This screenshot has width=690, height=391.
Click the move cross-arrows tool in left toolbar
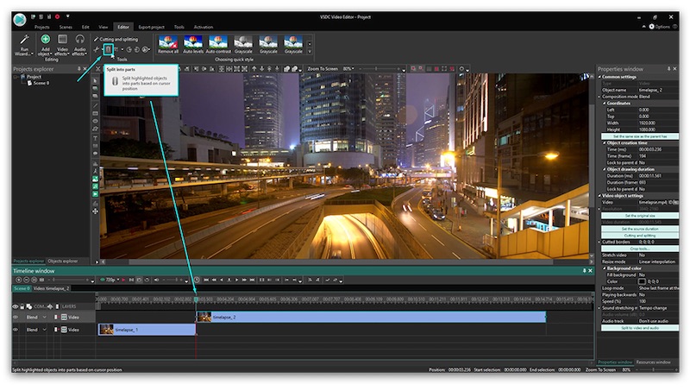pos(95,211)
